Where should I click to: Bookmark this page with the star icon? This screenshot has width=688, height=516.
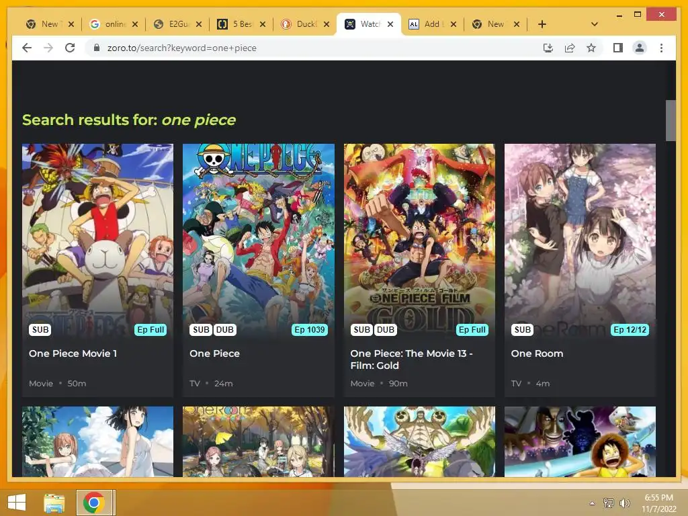(x=591, y=48)
